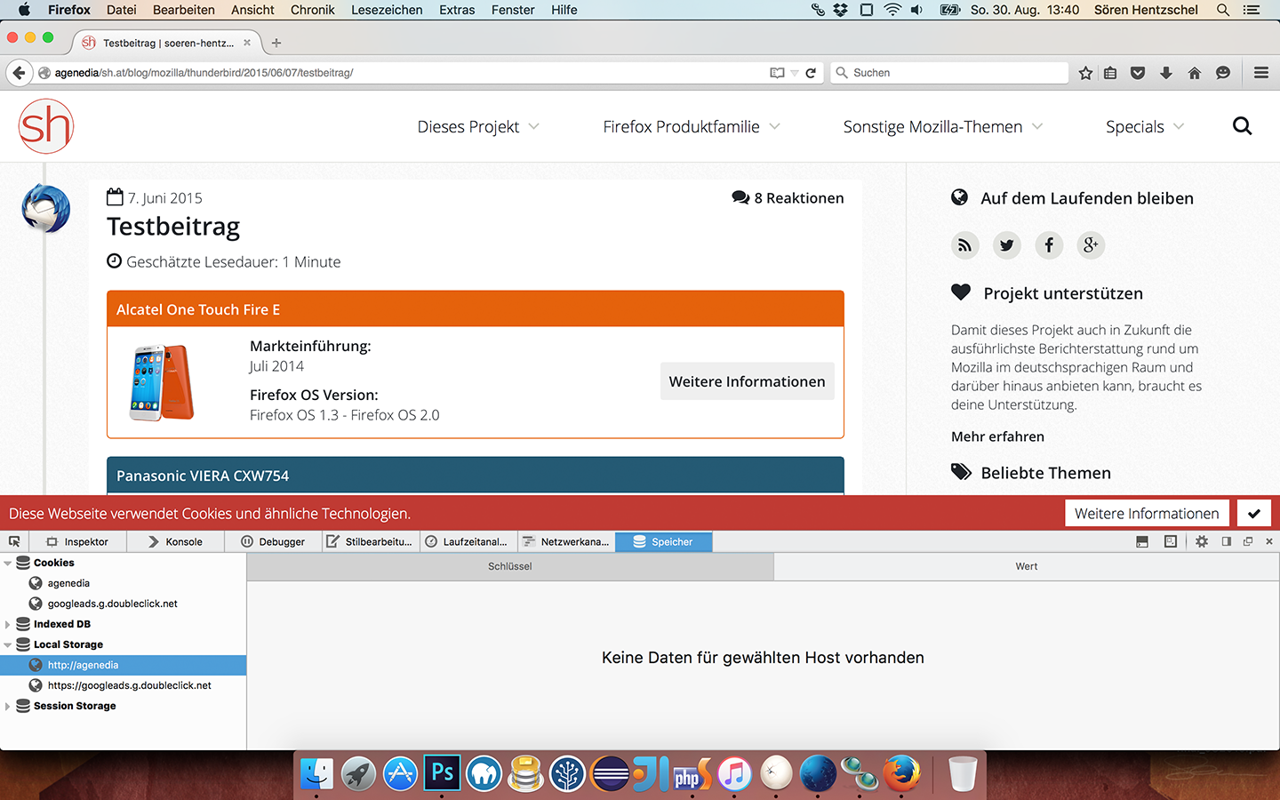
Task: Select googleads.g.doubleclick.net under Cookies
Action: click(123, 604)
